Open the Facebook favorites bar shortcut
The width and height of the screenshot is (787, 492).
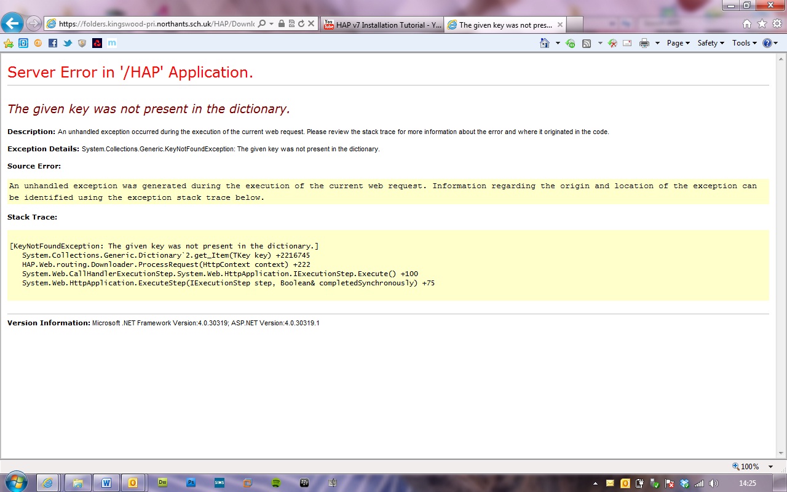pyautogui.click(x=53, y=43)
